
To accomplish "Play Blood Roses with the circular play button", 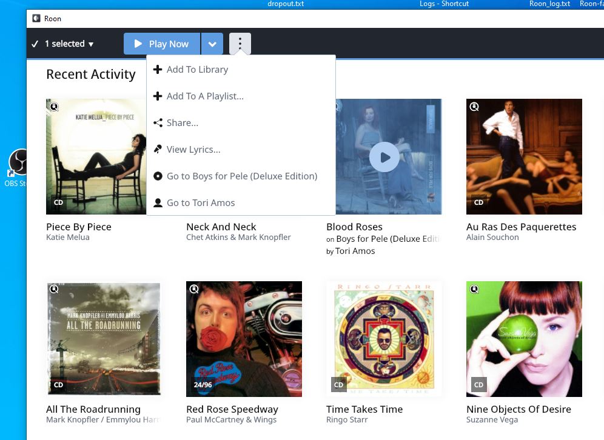I will pos(384,157).
